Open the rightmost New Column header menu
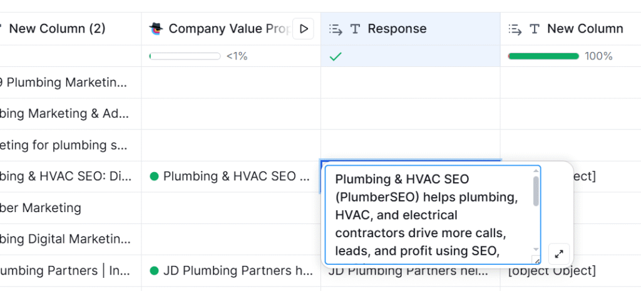 585,29
